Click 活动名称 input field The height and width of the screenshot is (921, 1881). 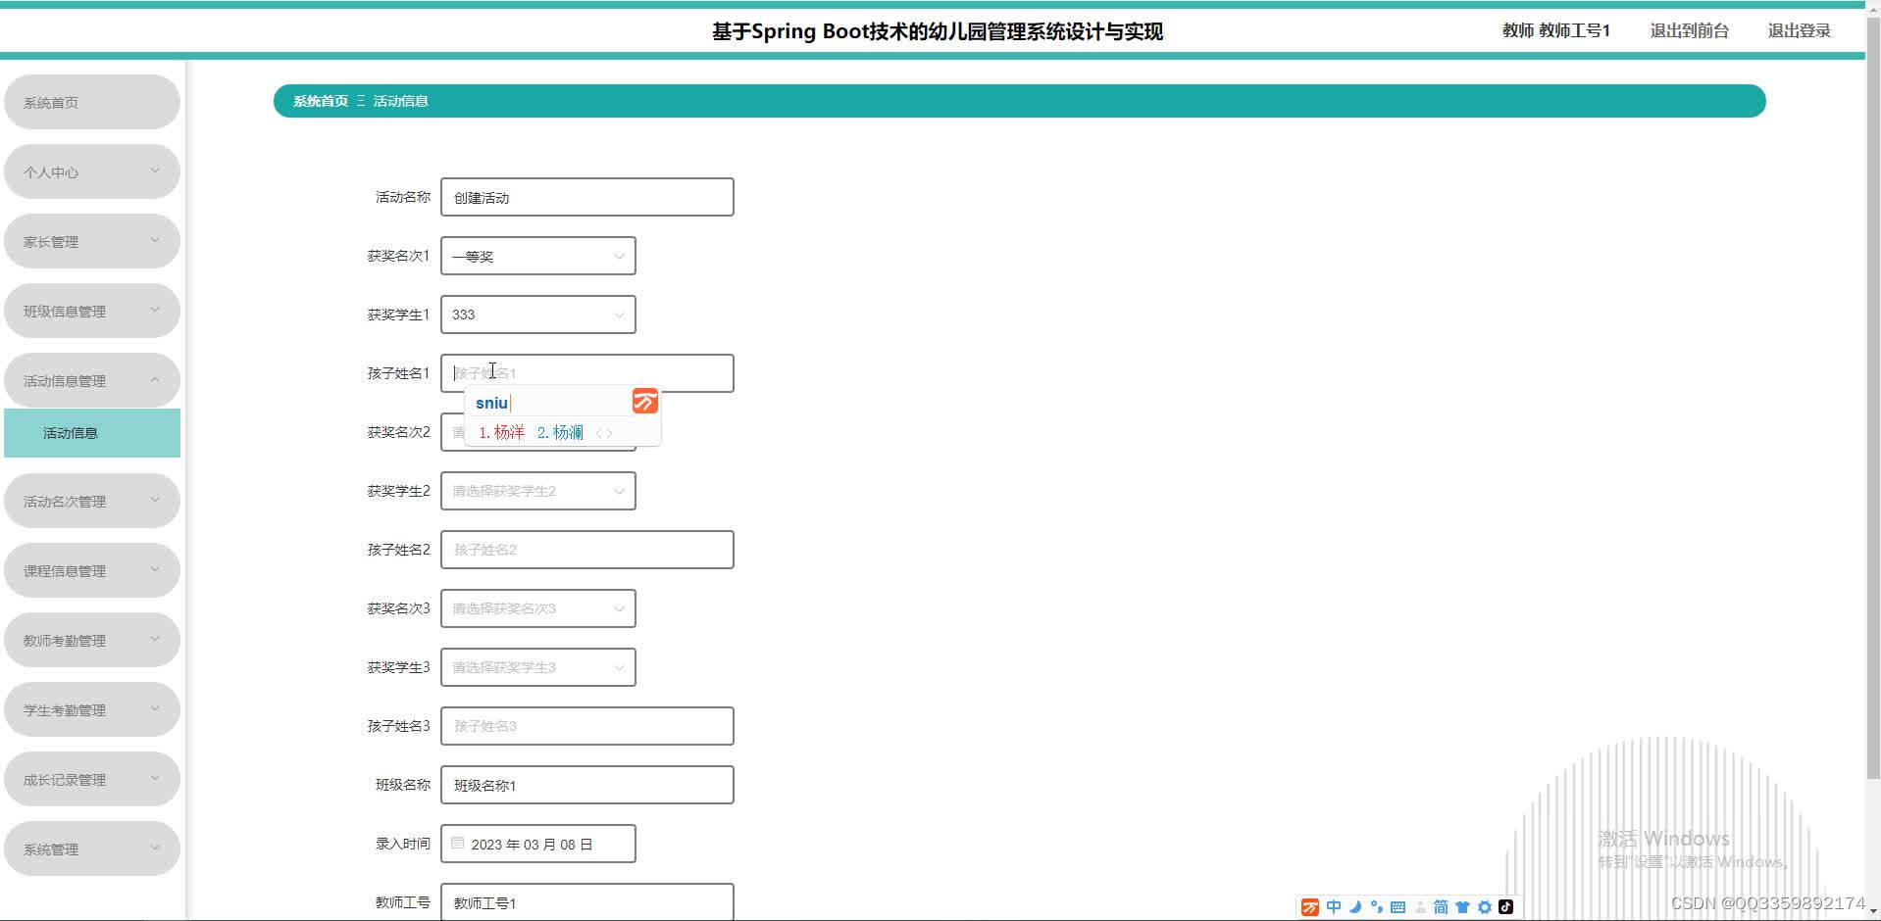pos(587,197)
